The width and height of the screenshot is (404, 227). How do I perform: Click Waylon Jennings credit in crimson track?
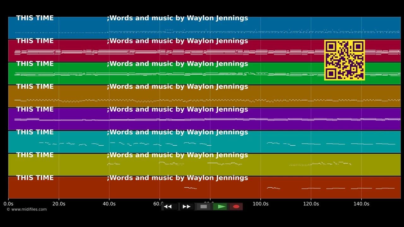(177, 41)
